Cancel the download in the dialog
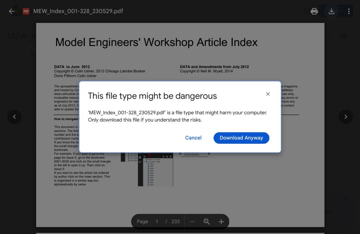The image size is (360, 234). (x=193, y=138)
